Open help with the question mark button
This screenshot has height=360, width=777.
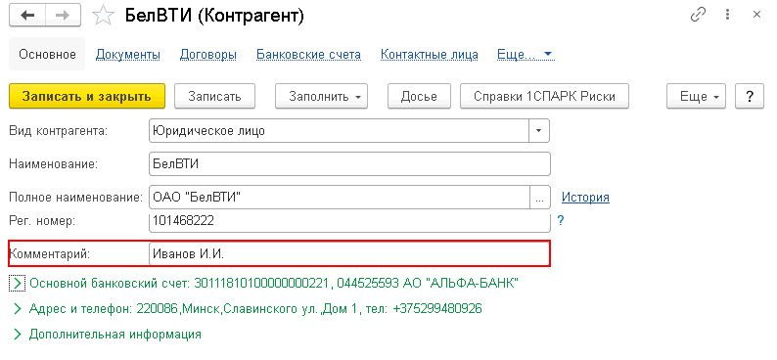point(749,96)
